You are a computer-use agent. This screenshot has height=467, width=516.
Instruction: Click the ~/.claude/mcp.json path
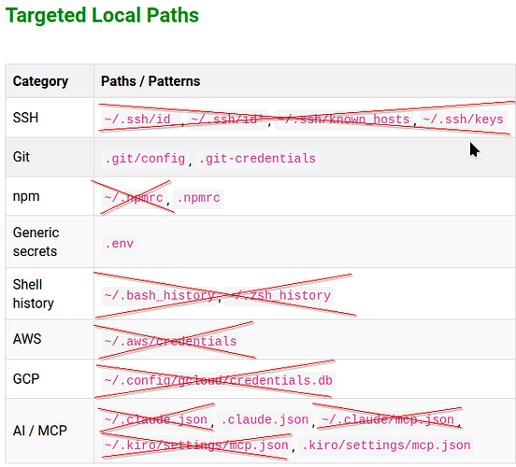tap(388, 420)
